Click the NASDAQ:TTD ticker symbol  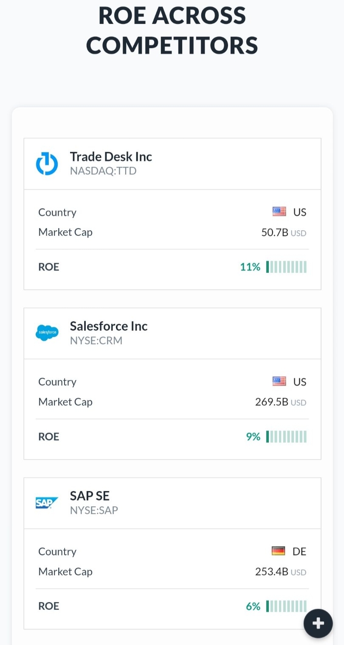pos(103,171)
